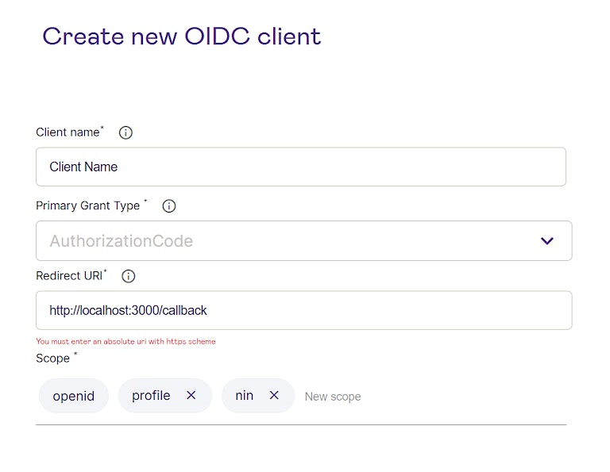Click into the Client Name text field
Viewport: 610px width, 472px height.
pyautogui.click(x=300, y=167)
